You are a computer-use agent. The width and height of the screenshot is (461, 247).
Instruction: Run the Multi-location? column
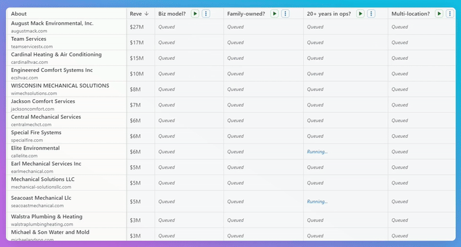439,13
